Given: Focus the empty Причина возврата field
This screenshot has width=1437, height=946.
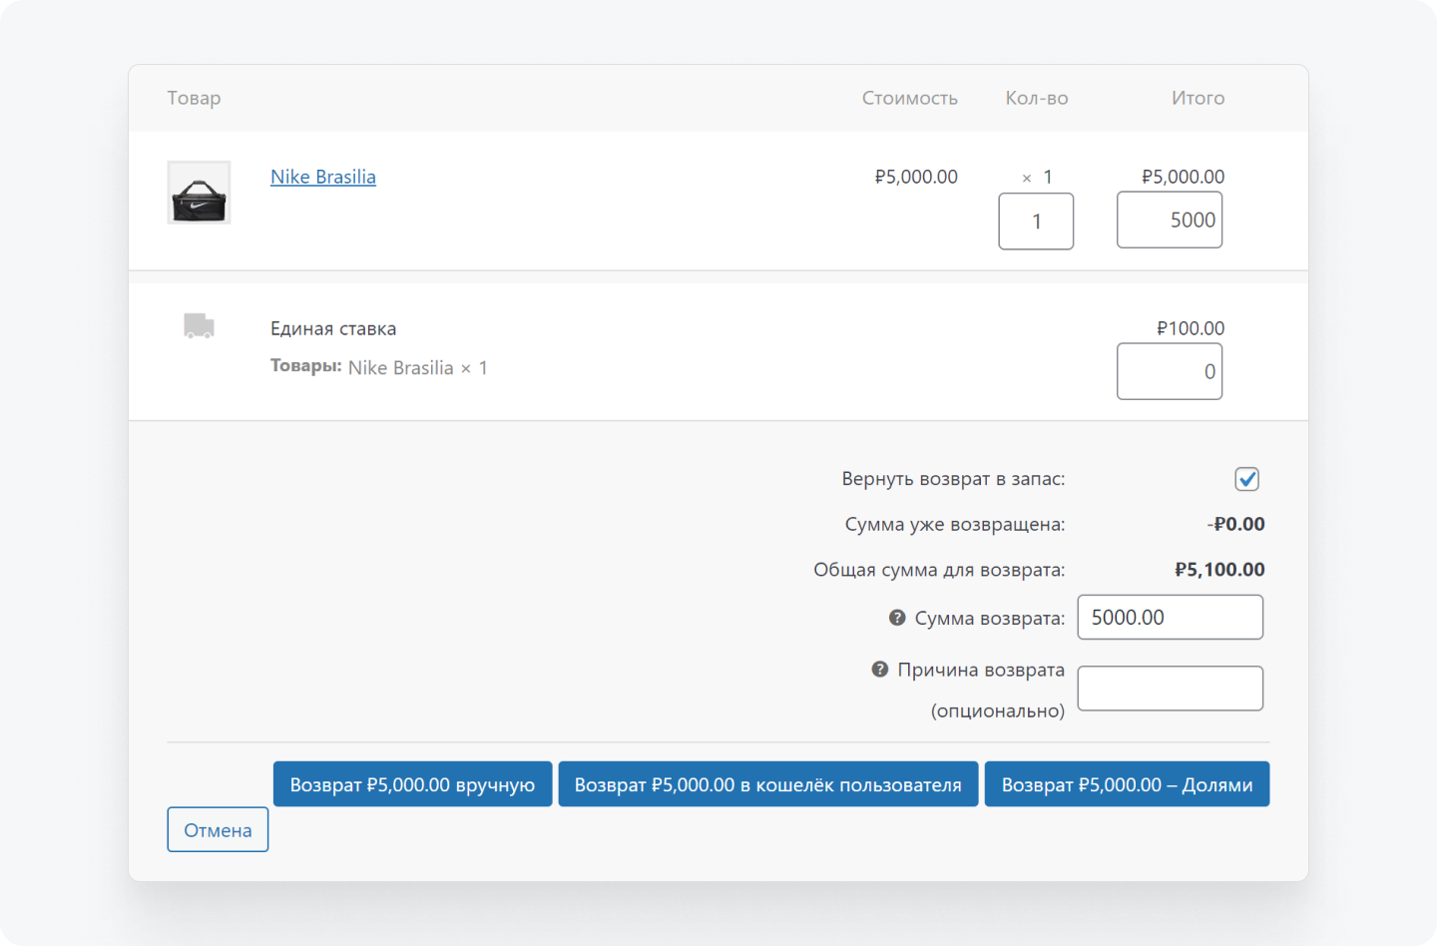Looking at the screenshot, I should [x=1171, y=689].
